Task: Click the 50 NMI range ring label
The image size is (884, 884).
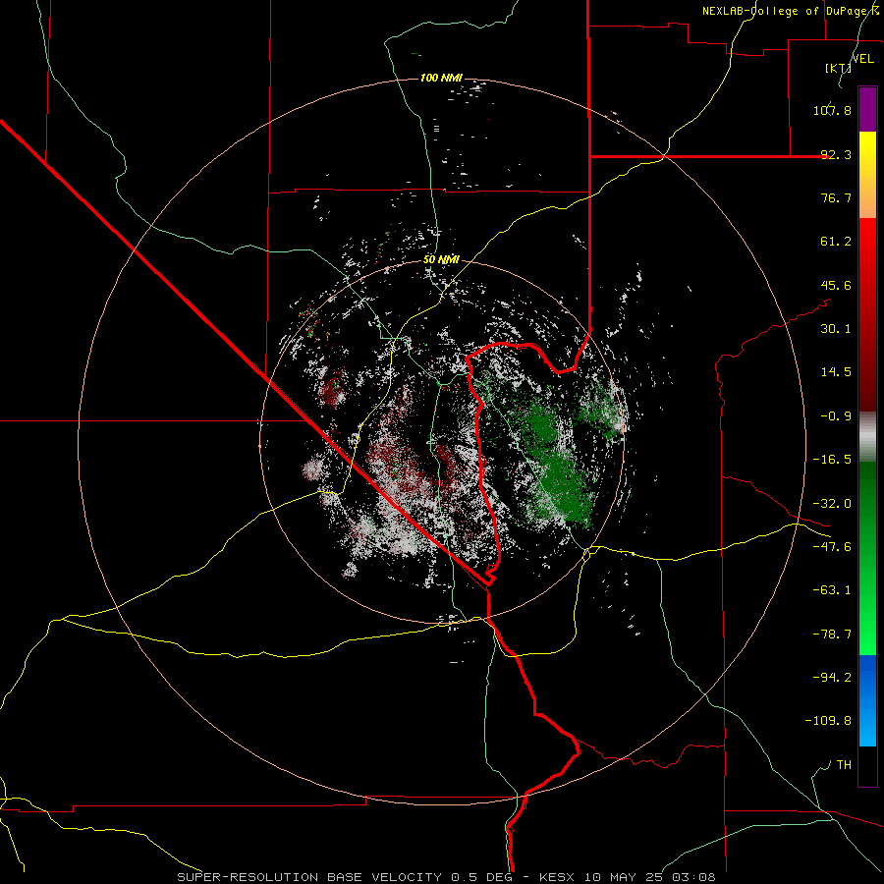Action: pyautogui.click(x=441, y=260)
